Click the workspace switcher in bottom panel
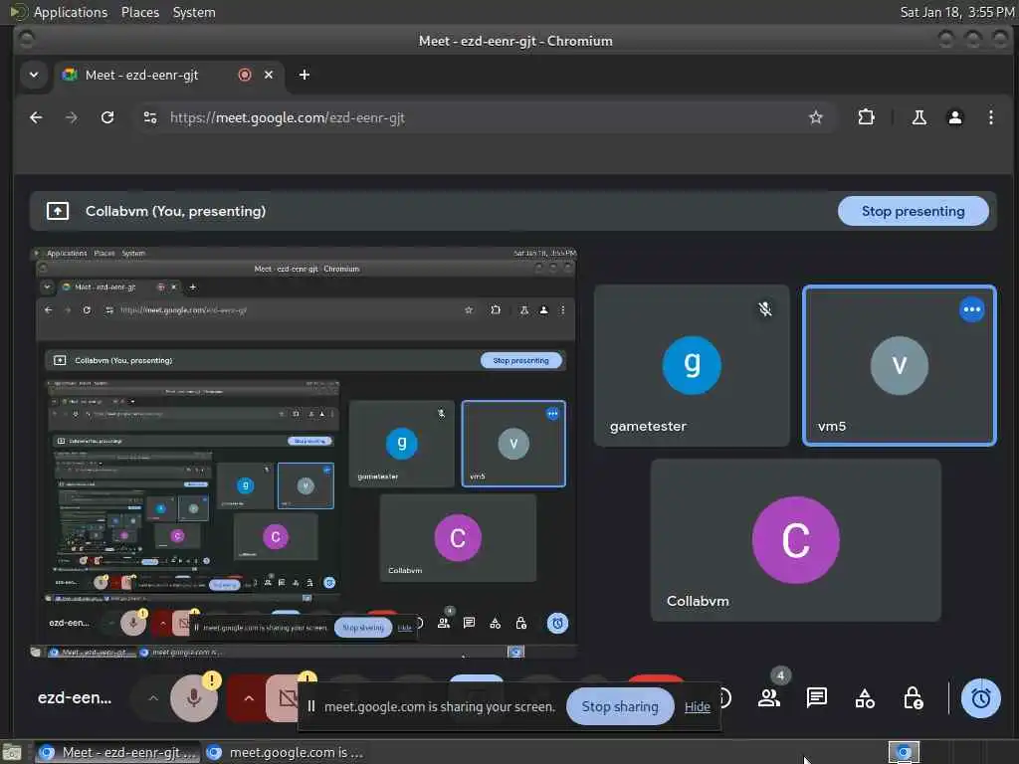 904,752
